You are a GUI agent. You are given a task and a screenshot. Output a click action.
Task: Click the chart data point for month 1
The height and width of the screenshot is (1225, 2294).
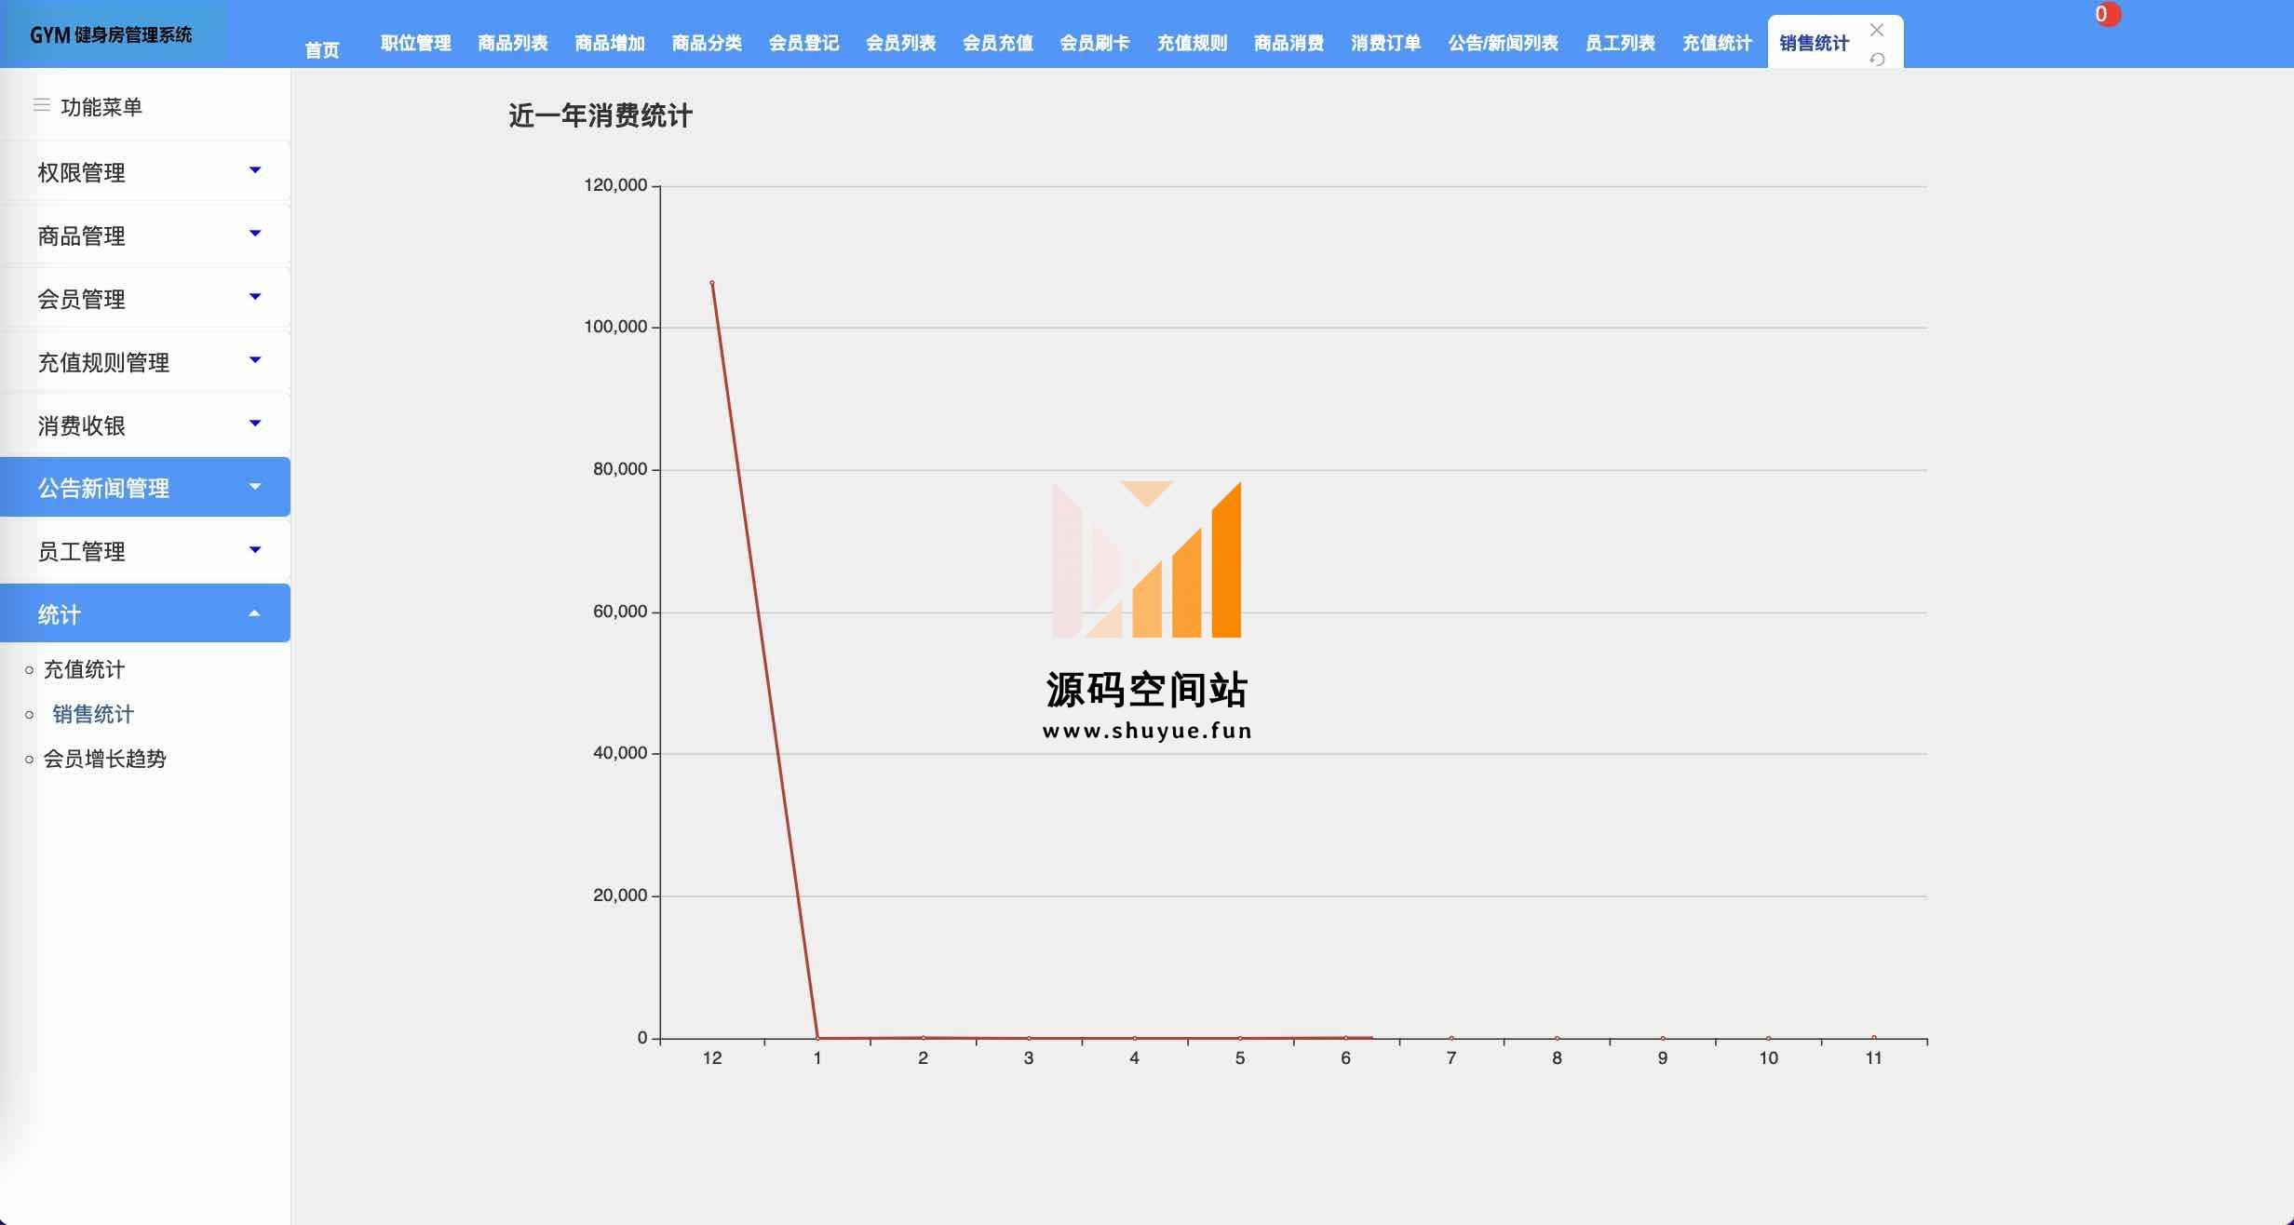pos(817,1037)
